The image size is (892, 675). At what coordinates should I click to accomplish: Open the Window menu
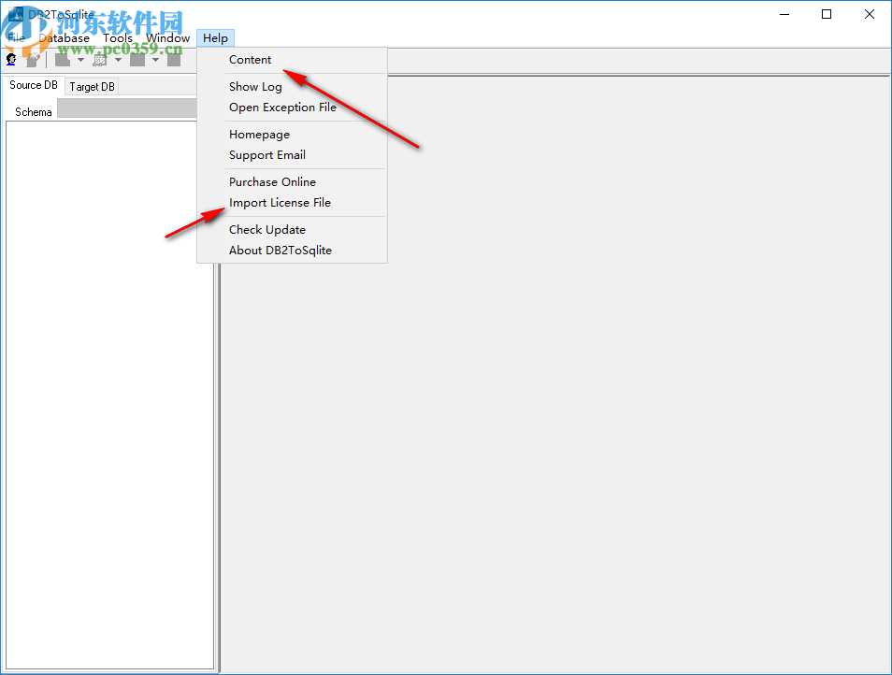point(166,37)
